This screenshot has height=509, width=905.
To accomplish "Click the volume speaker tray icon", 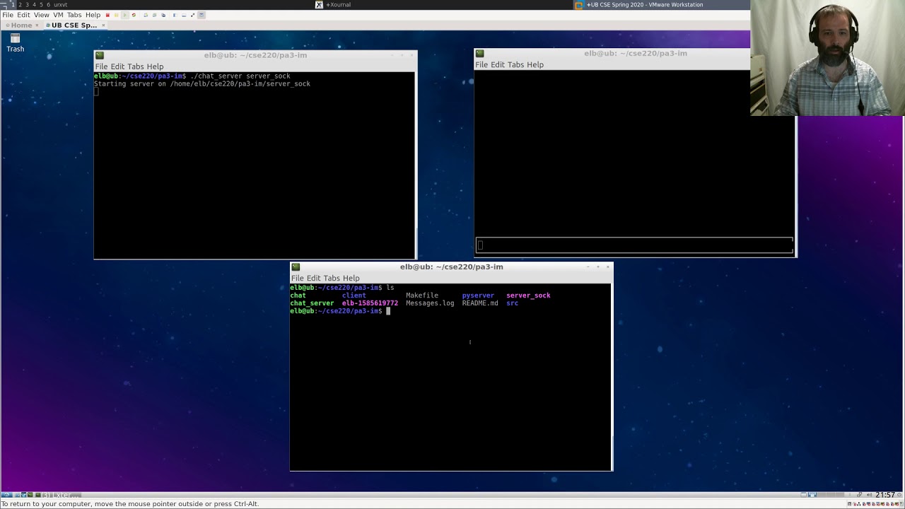I will 869,495.
